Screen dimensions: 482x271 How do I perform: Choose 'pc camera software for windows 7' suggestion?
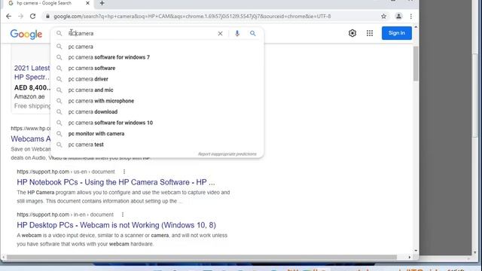(x=157, y=57)
